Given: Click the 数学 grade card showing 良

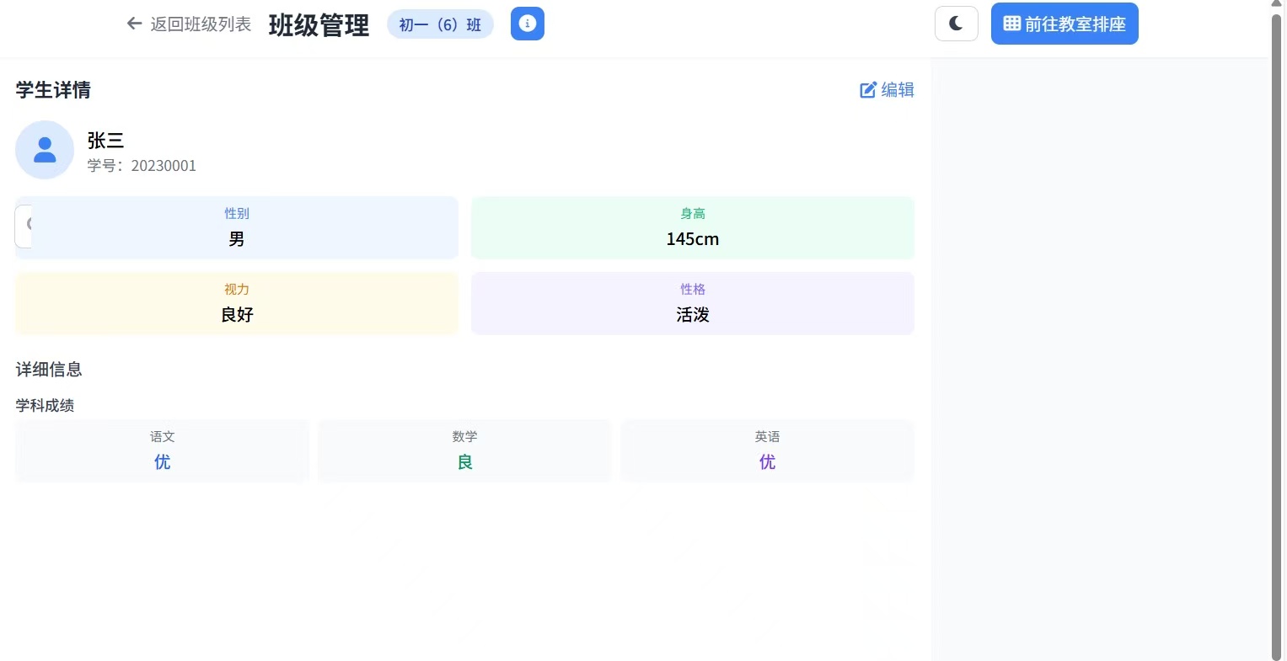Looking at the screenshot, I should coord(464,450).
